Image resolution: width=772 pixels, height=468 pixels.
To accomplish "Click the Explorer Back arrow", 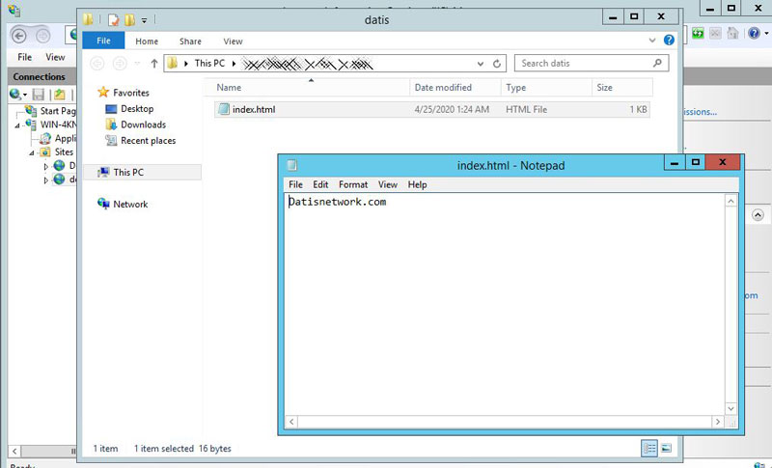I will (97, 64).
